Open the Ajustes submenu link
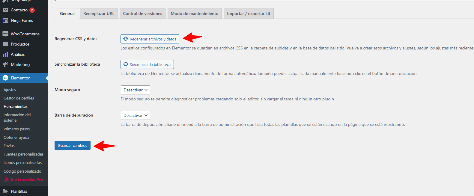Image resolution: width=474 pixels, height=196 pixels. (x=10, y=90)
